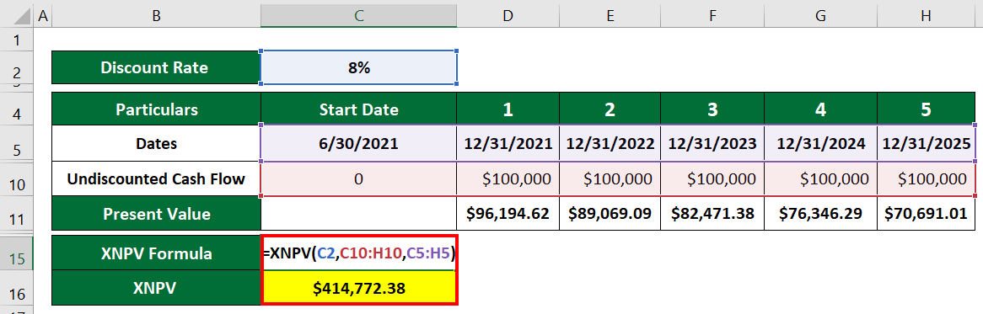983x314 pixels.
Task: Click the 12/31/2021 date cell
Action: (508, 143)
